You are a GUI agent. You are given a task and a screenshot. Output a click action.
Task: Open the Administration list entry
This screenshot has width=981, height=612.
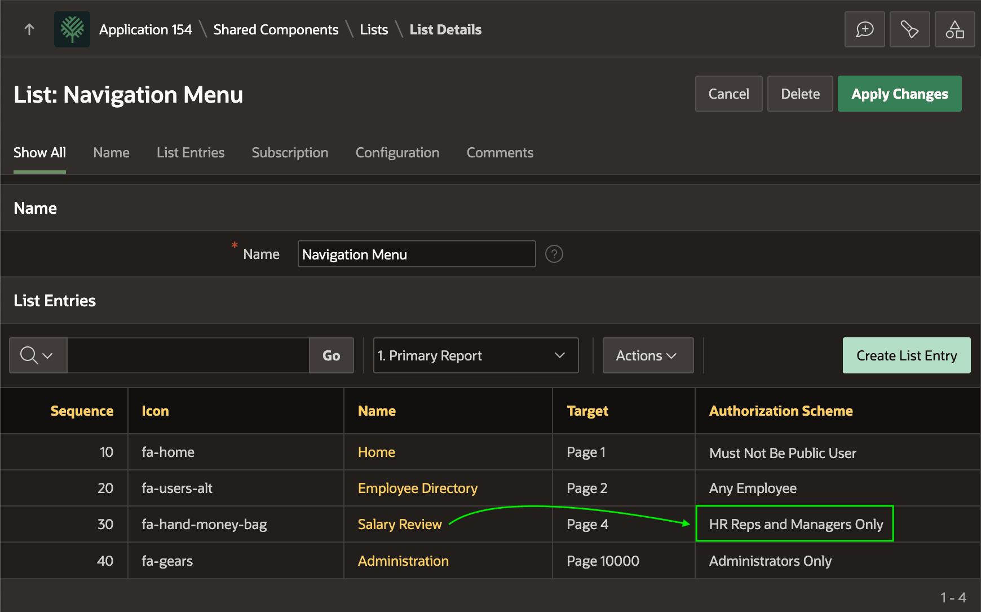(403, 561)
